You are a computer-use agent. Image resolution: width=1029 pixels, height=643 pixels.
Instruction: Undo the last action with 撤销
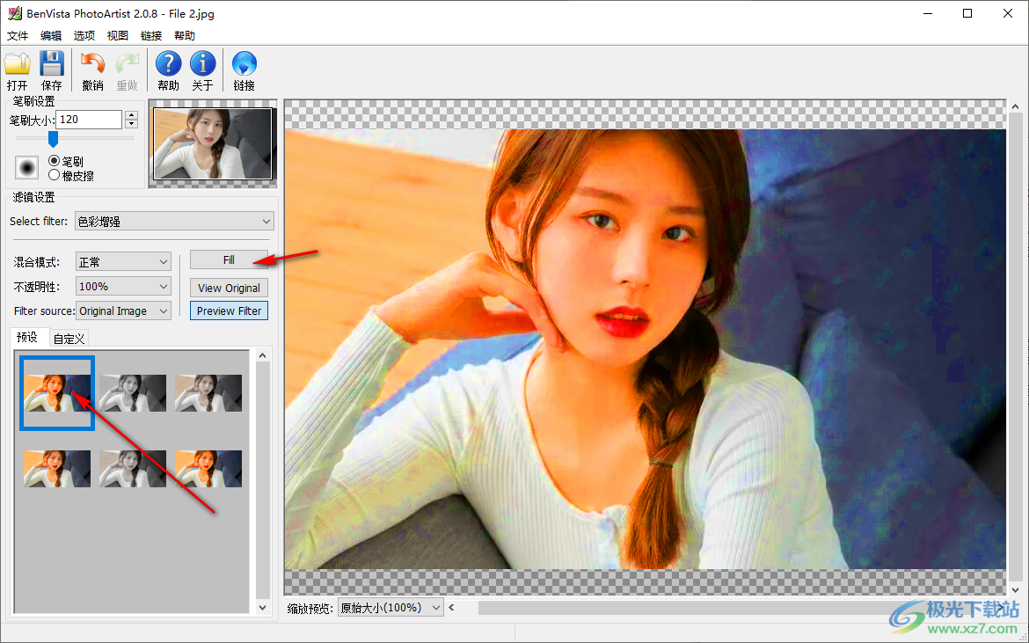pyautogui.click(x=92, y=71)
